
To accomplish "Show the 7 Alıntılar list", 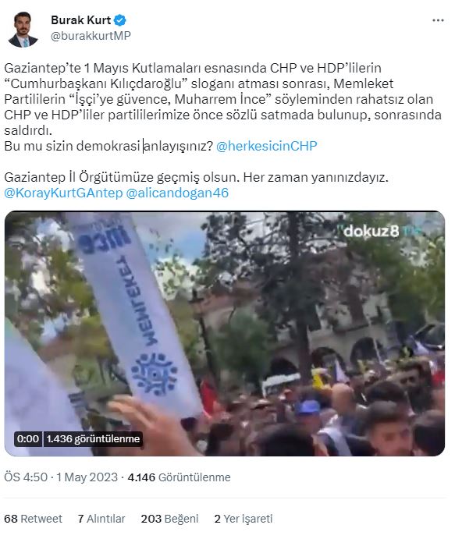I will pyautogui.click(x=101, y=519).
